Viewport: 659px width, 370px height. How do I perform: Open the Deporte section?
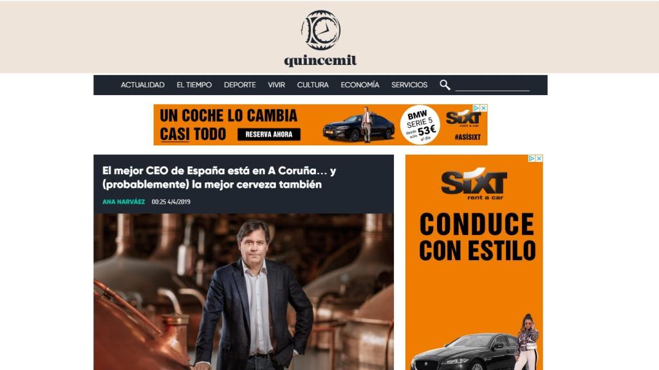click(x=239, y=85)
